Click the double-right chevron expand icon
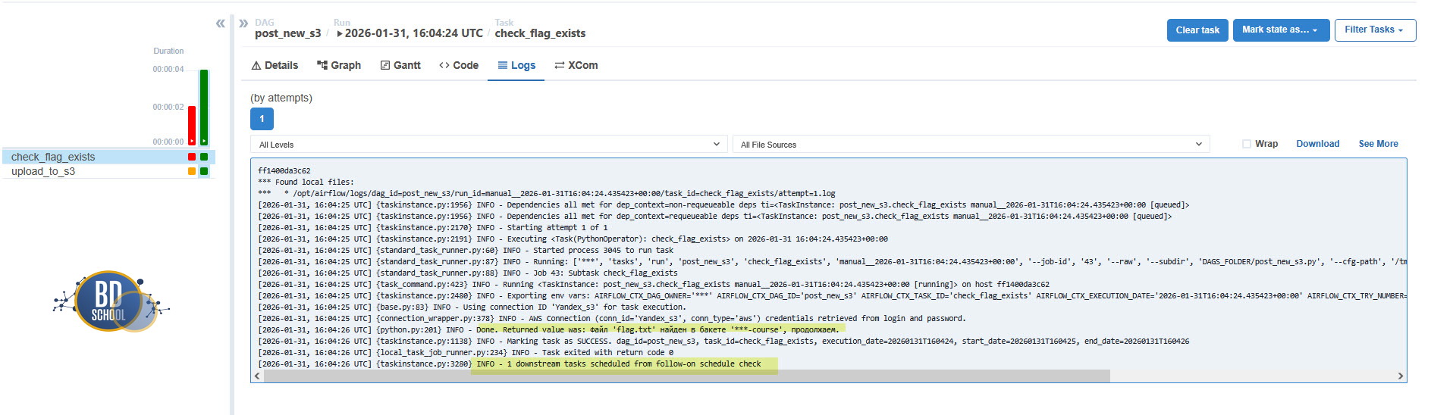This screenshot has width=1431, height=415. [x=243, y=23]
